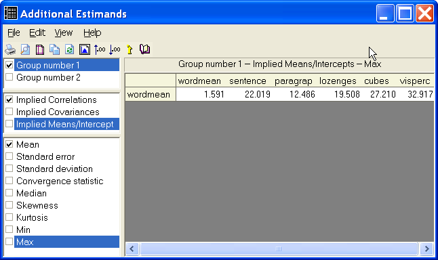Image resolution: width=438 pixels, height=260 pixels.
Task: Tick the Implied Means/Intercepts checkbox
Action: (x=9, y=124)
